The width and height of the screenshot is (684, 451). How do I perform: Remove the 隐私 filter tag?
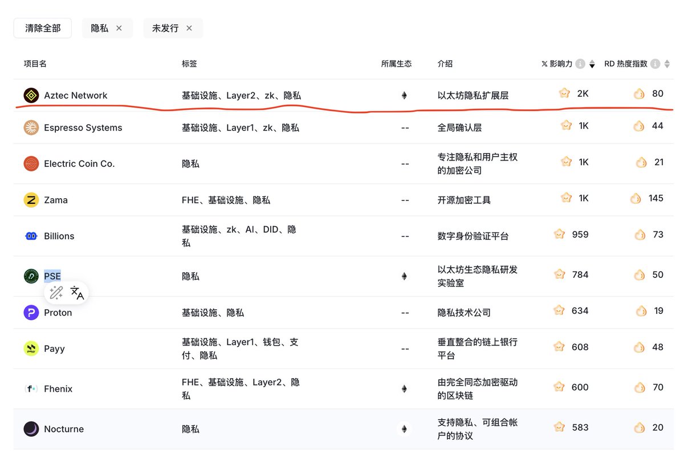point(119,28)
